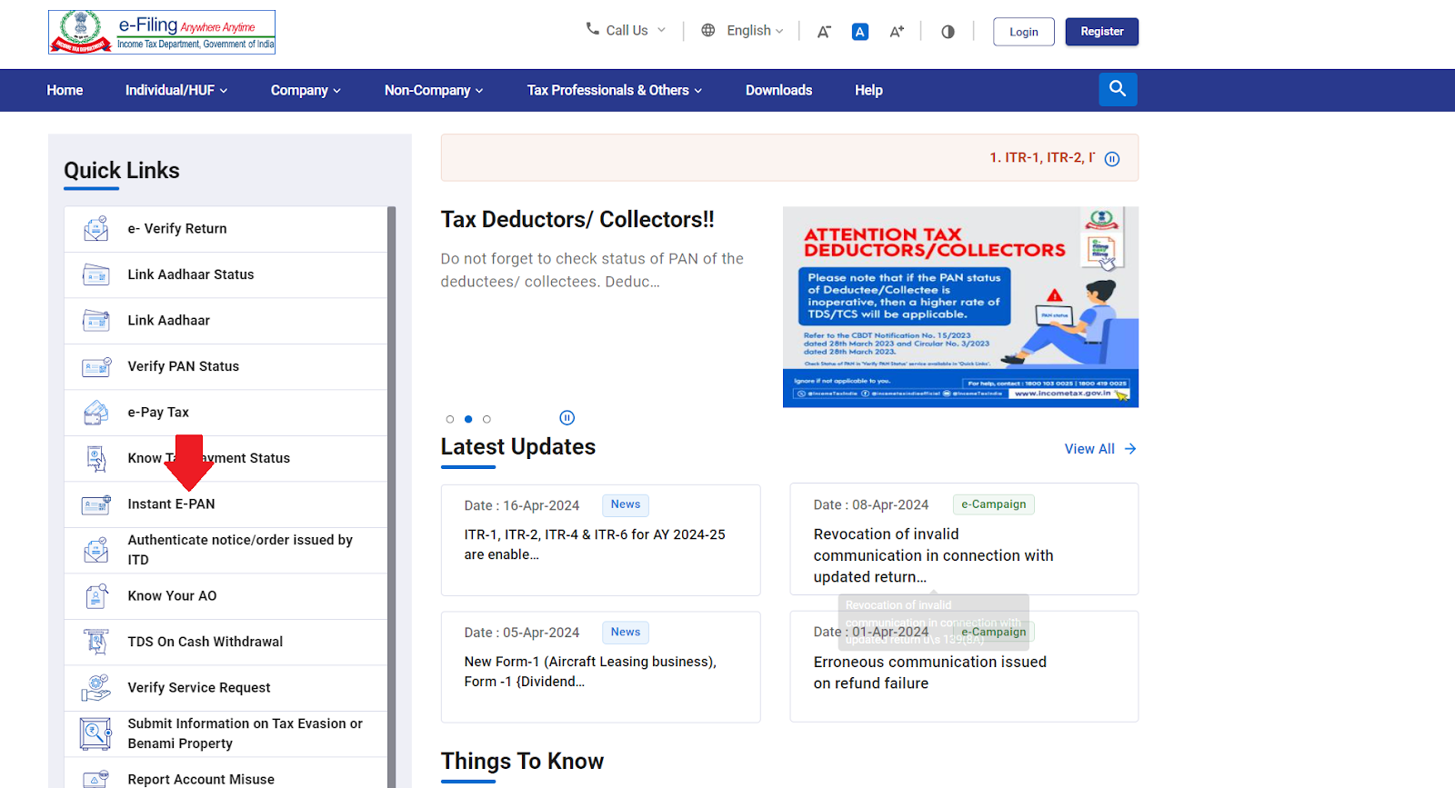The height and width of the screenshot is (788, 1455).
Task: Open Link Aadhaar Status quick link
Action: coord(226,274)
